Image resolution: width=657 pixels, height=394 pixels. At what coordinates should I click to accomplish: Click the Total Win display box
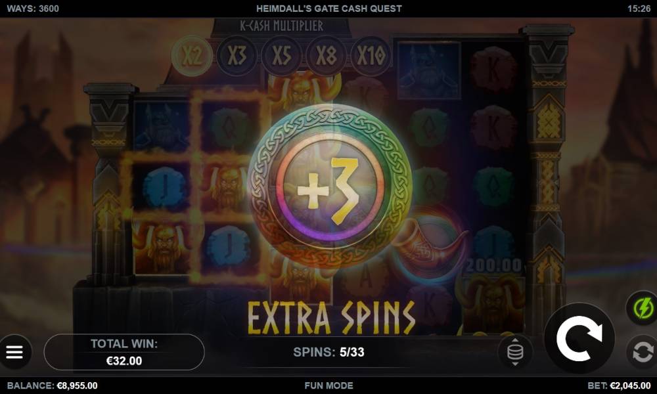tap(124, 352)
